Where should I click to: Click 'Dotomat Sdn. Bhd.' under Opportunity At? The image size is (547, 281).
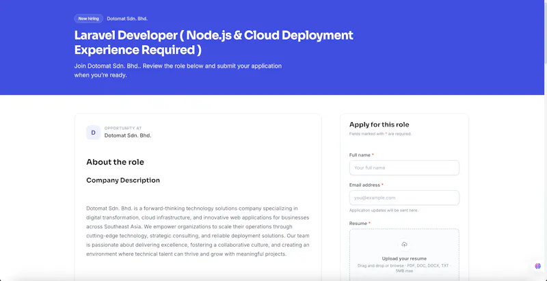128,135
